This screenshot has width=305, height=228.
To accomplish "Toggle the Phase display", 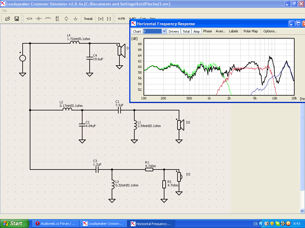I will [208, 31].
